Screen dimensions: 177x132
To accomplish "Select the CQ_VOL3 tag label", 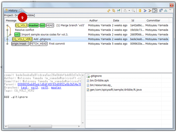I will (x=21, y=25).
